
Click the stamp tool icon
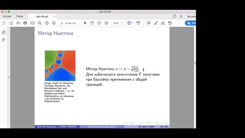[x=170, y=23]
